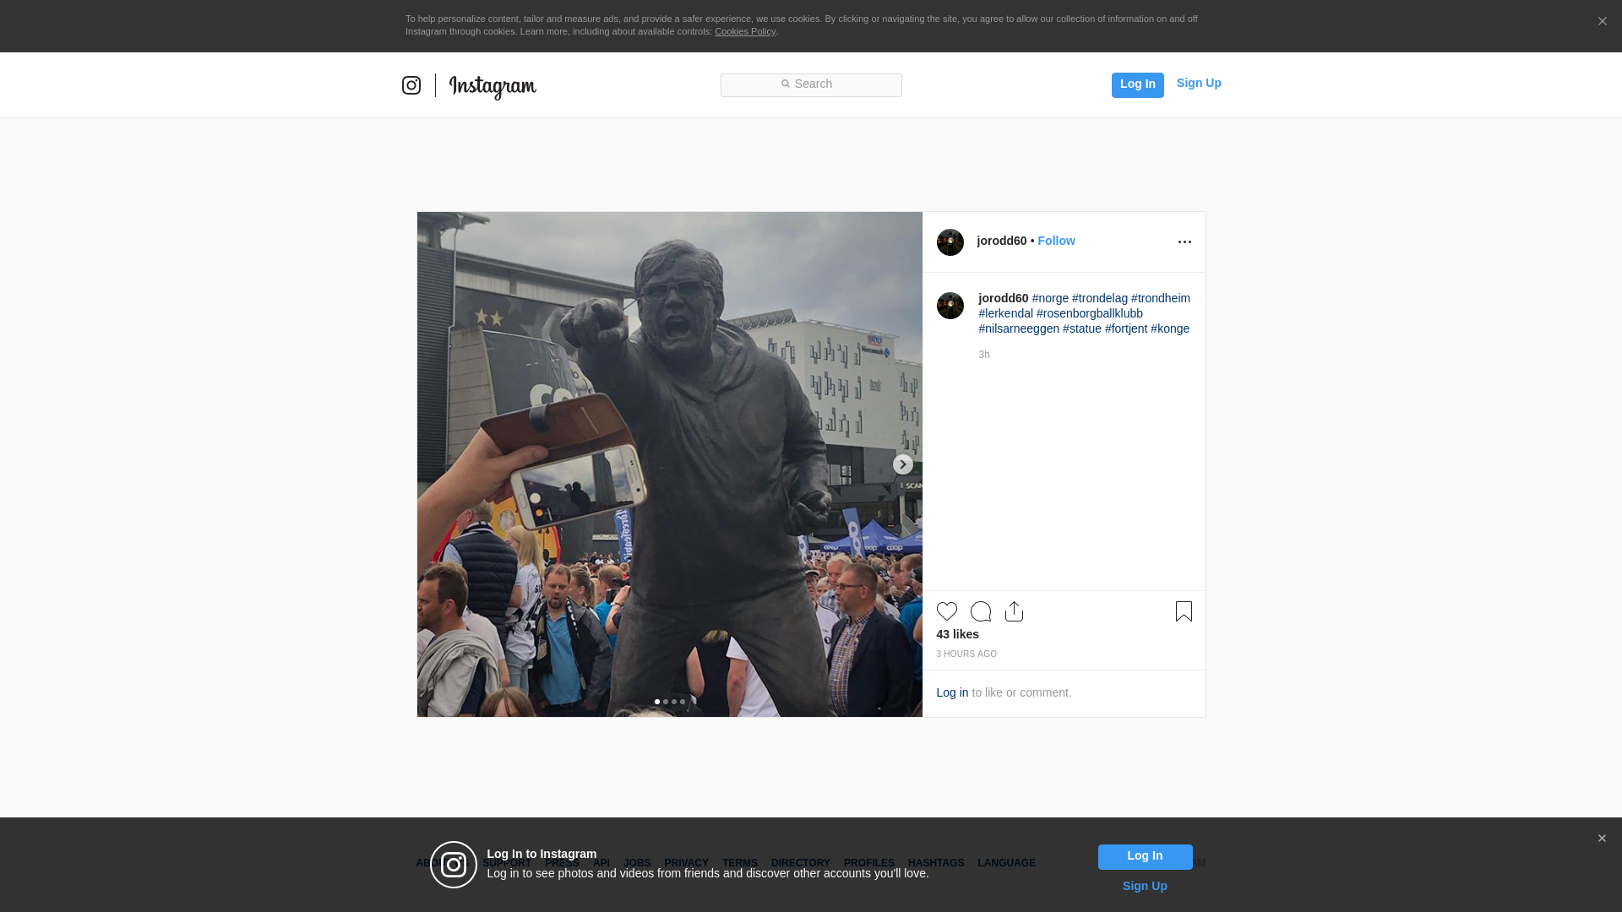This screenshot has width=1622, height=912.
Task: Open the JOBS footer link
Action: pyautogui.click(x=637, y=863)
